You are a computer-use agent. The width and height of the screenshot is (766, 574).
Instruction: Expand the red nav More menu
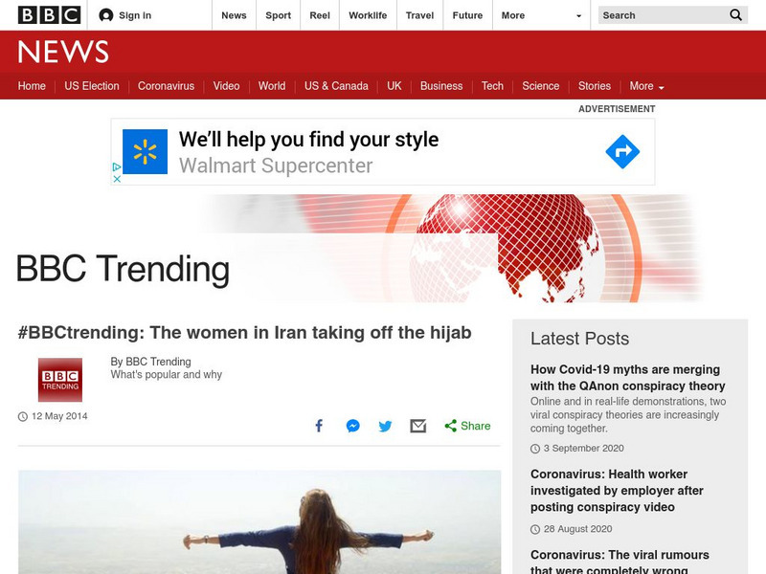click(x=646, y=86)
